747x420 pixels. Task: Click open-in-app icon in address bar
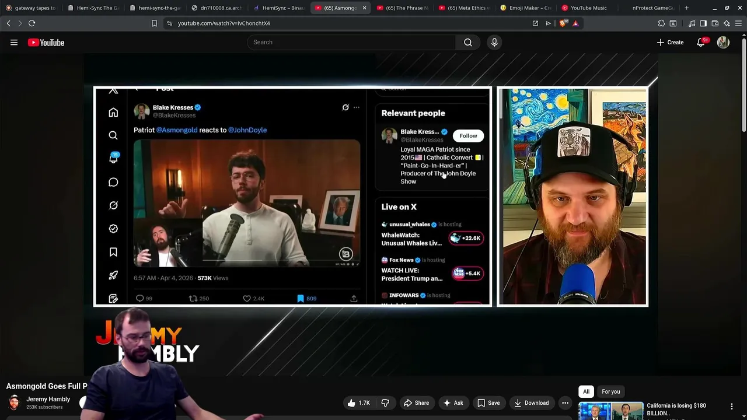(x=535, y=23)
